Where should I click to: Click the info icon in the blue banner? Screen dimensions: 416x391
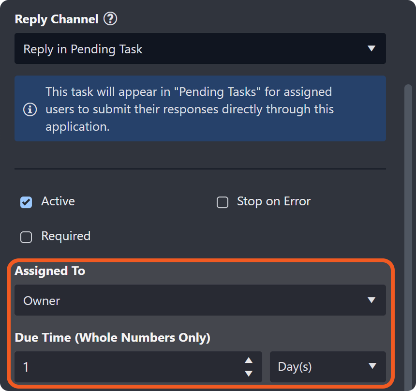30,109
